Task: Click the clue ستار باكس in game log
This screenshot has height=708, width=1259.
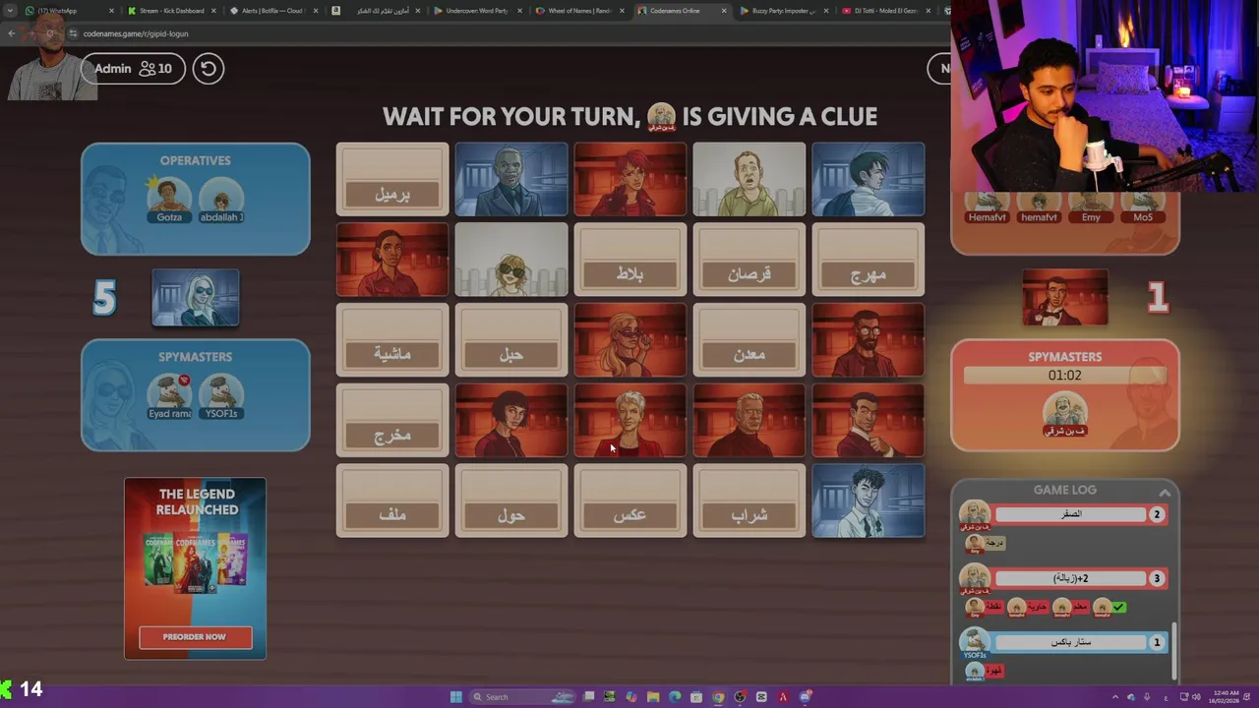Action: 1071,642
